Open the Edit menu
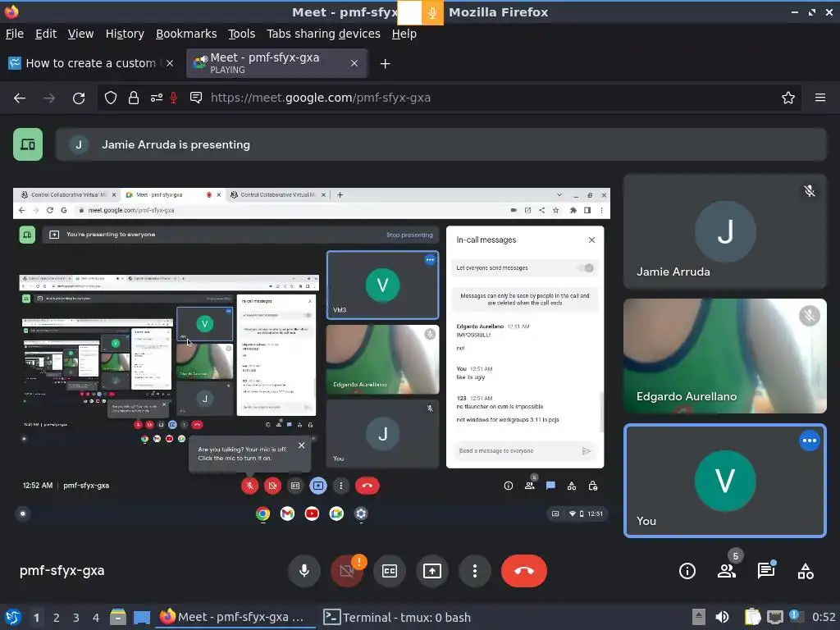This screenshot has width=840, height=630. click(46, 34)
